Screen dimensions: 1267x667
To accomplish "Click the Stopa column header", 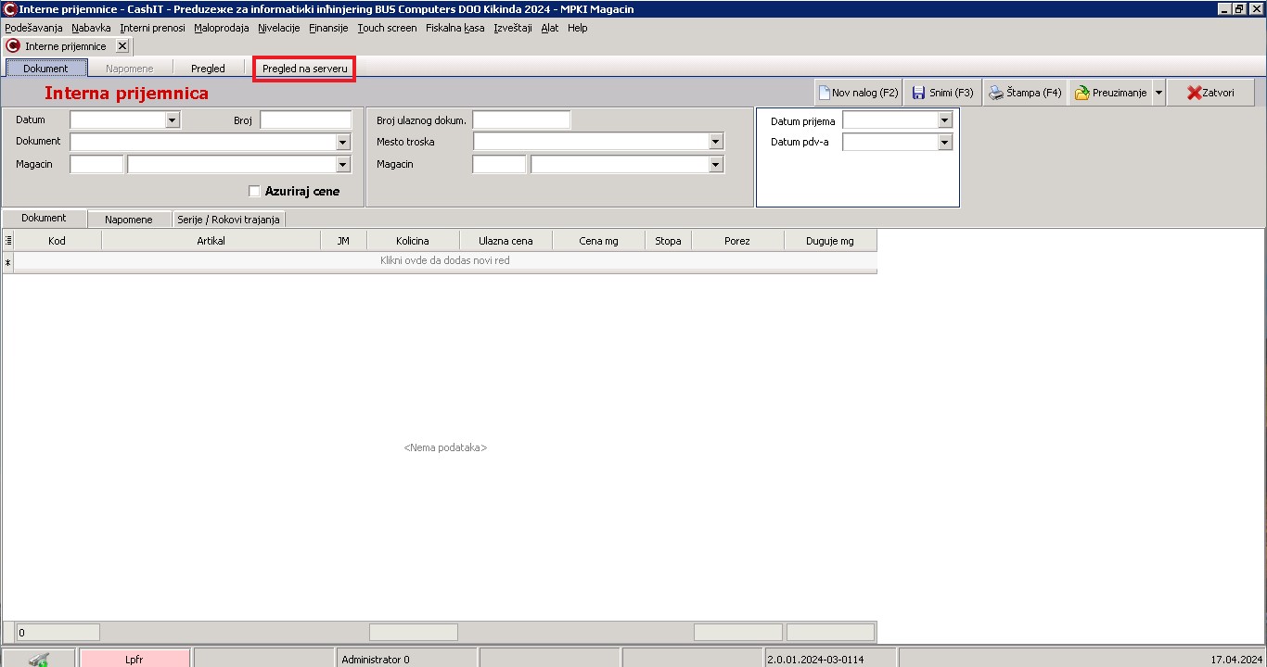I will pyautogui.click(x=668, y=241).
